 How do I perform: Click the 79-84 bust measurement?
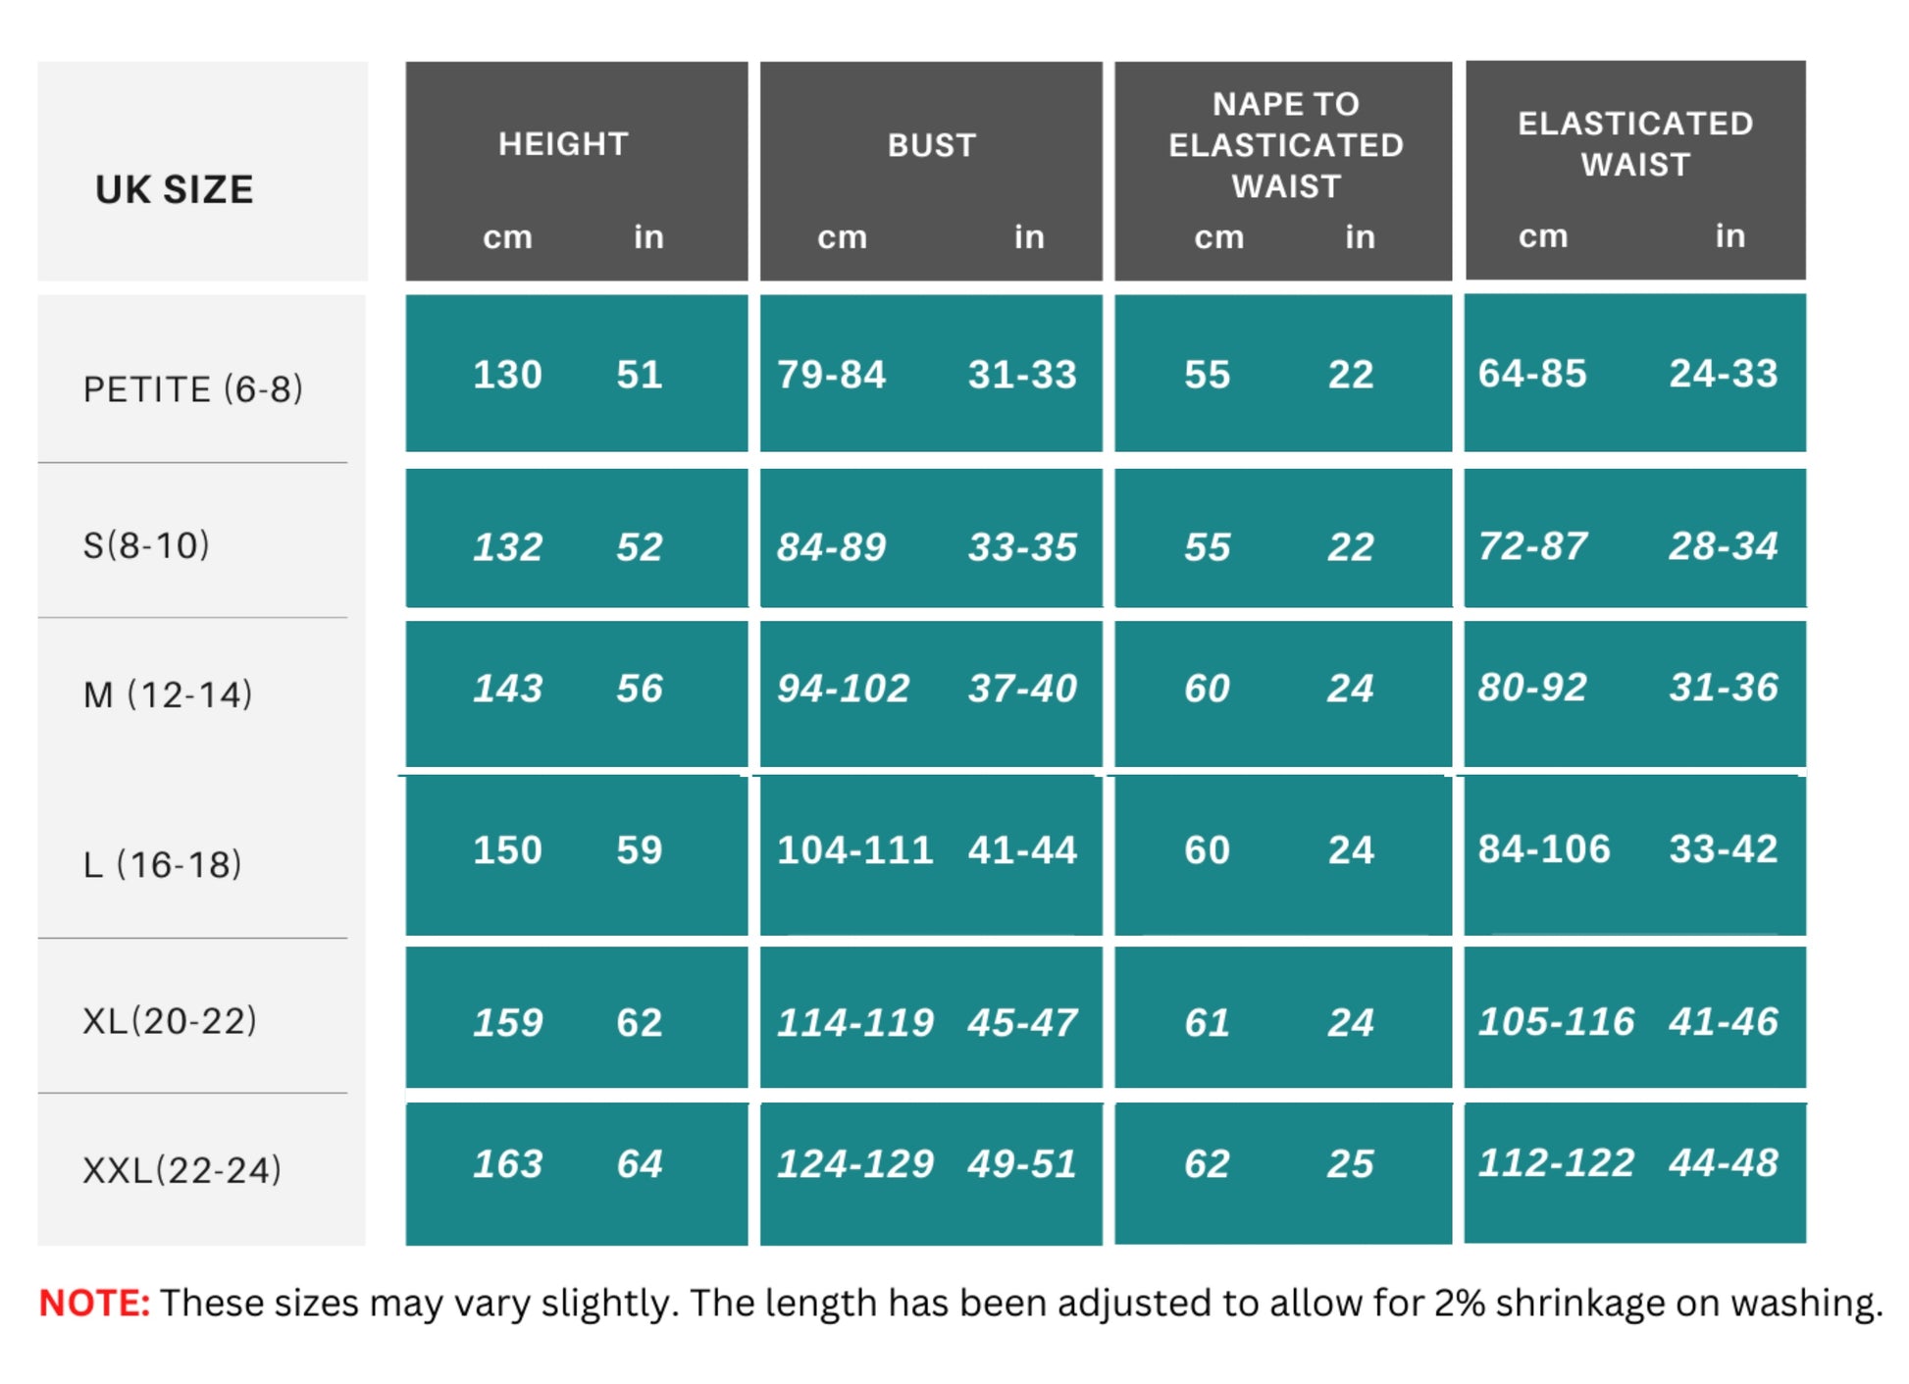click(x=831, y=374)
